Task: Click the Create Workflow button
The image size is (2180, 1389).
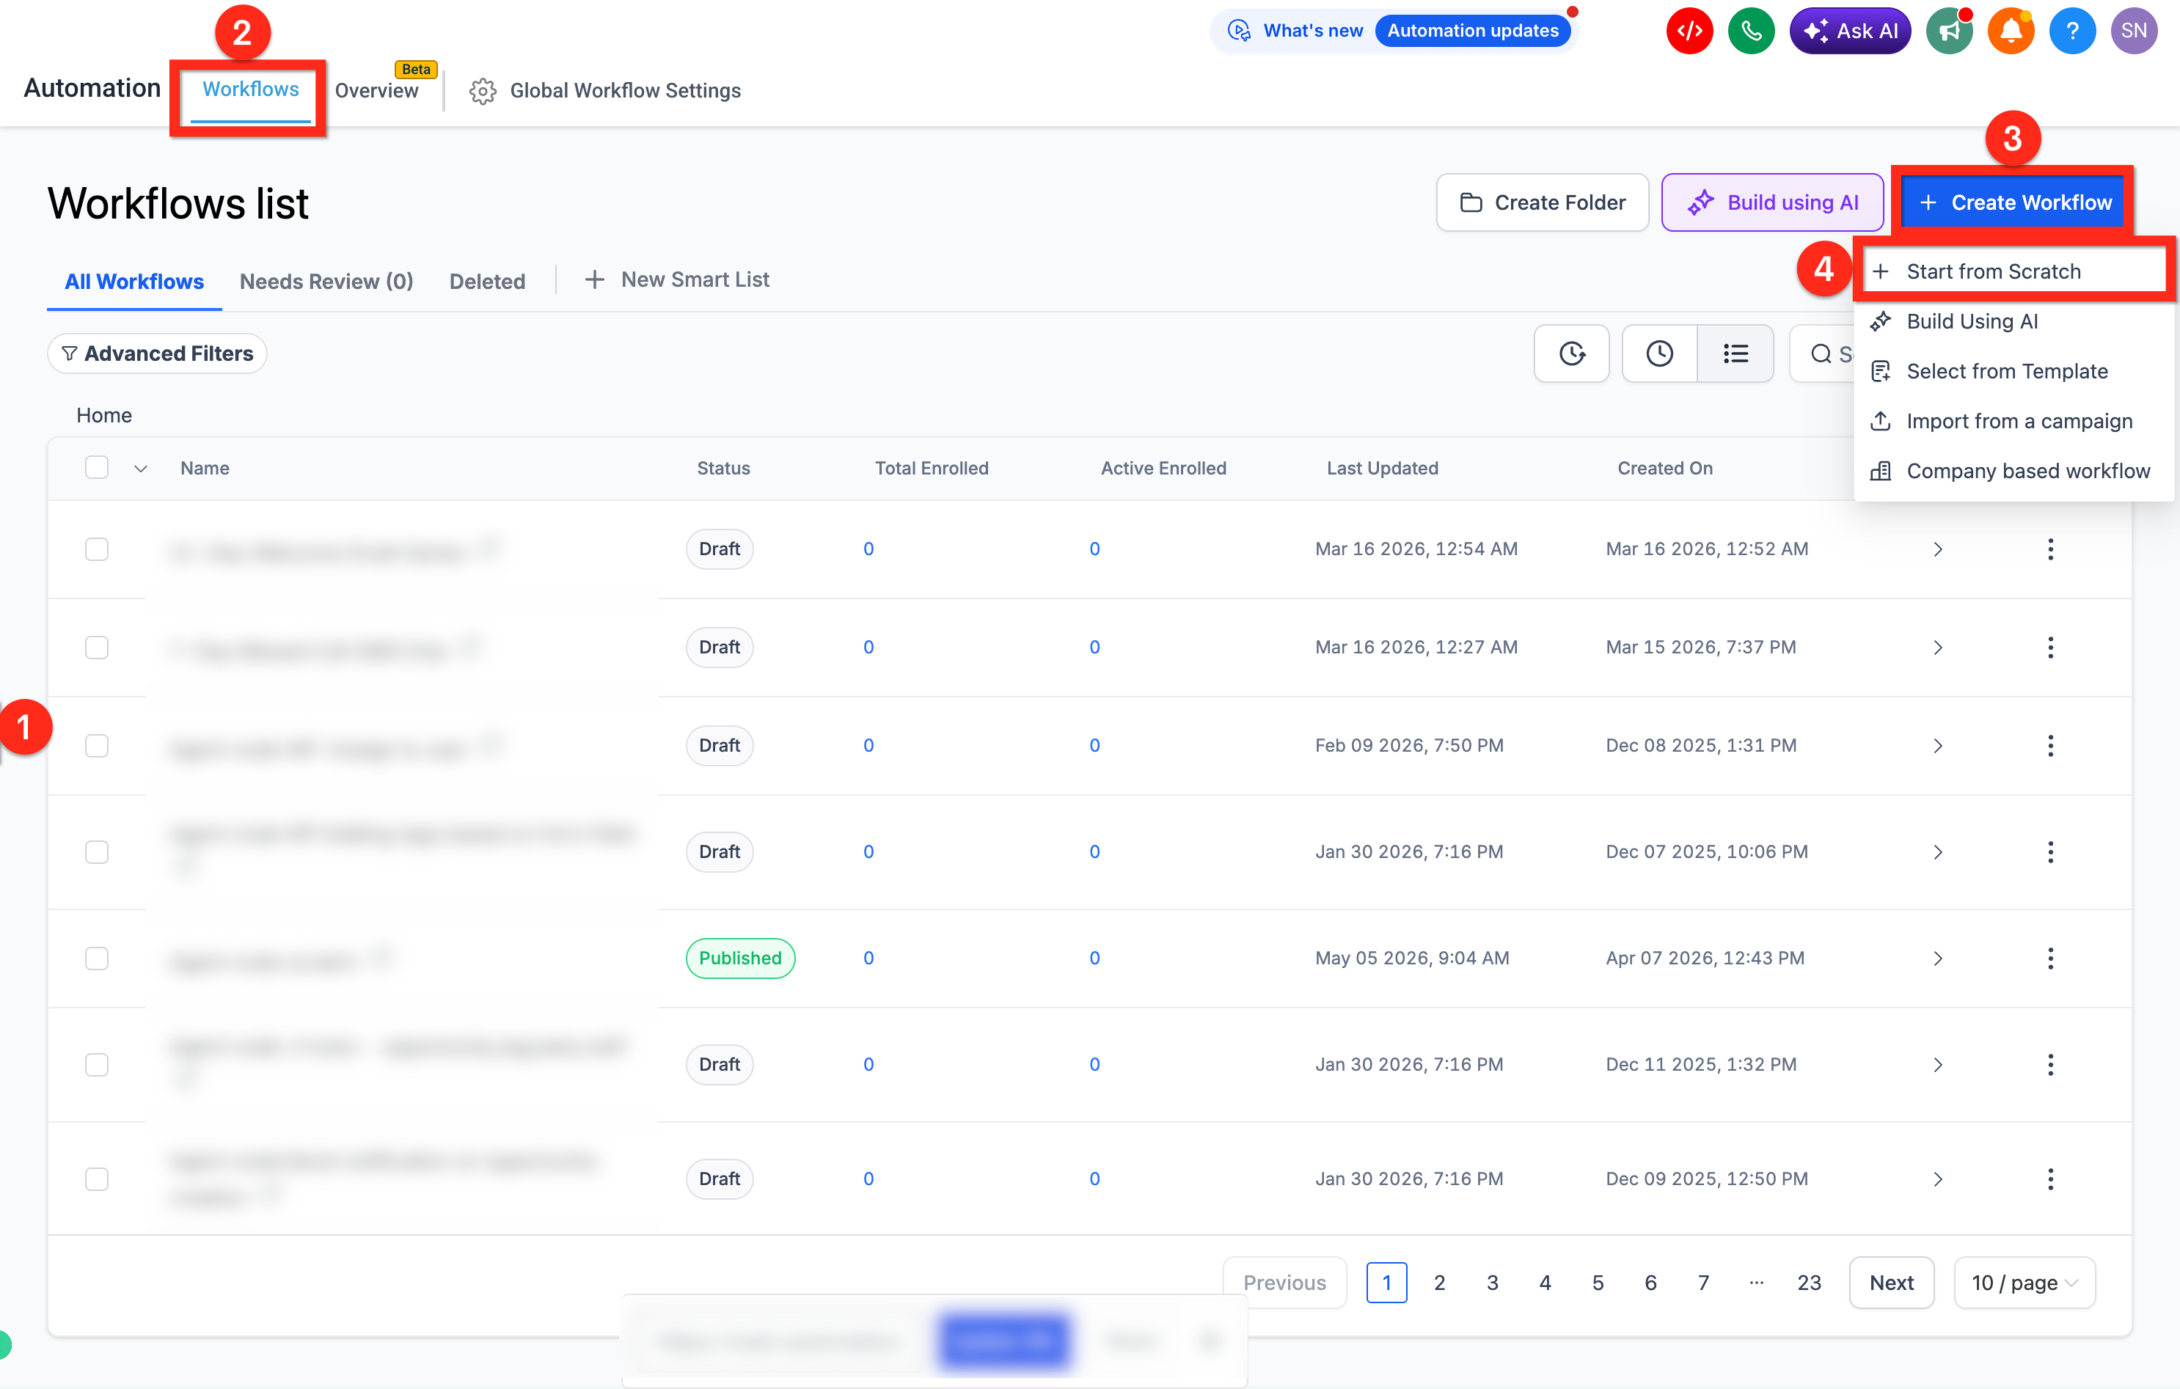Action: pos(2014,202)
